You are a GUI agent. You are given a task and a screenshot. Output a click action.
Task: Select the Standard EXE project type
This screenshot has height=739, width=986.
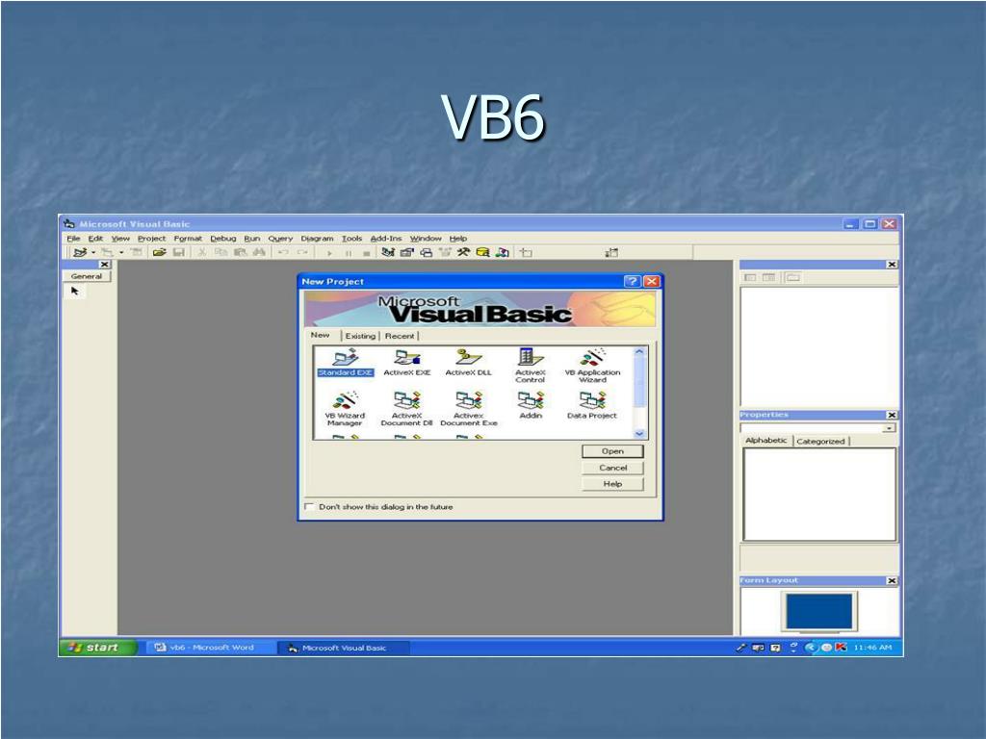pyautogui.click(x=346, y=363)
